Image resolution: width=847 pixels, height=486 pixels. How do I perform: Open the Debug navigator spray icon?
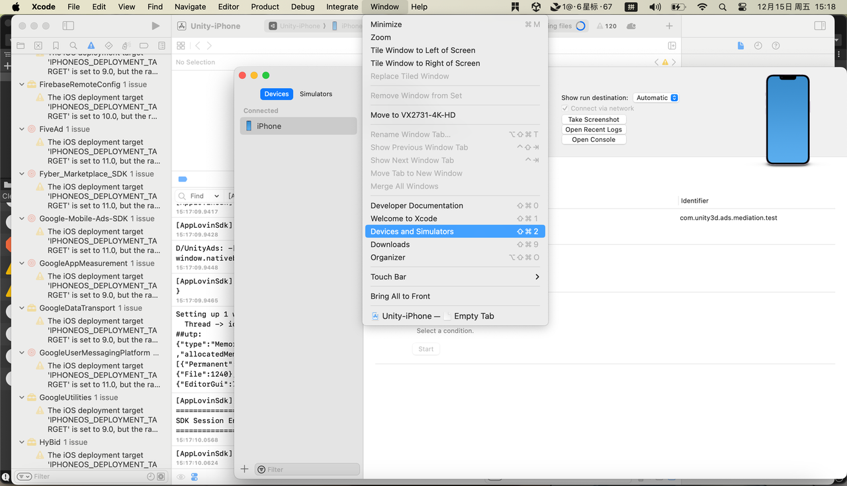[x=126, y=46]
